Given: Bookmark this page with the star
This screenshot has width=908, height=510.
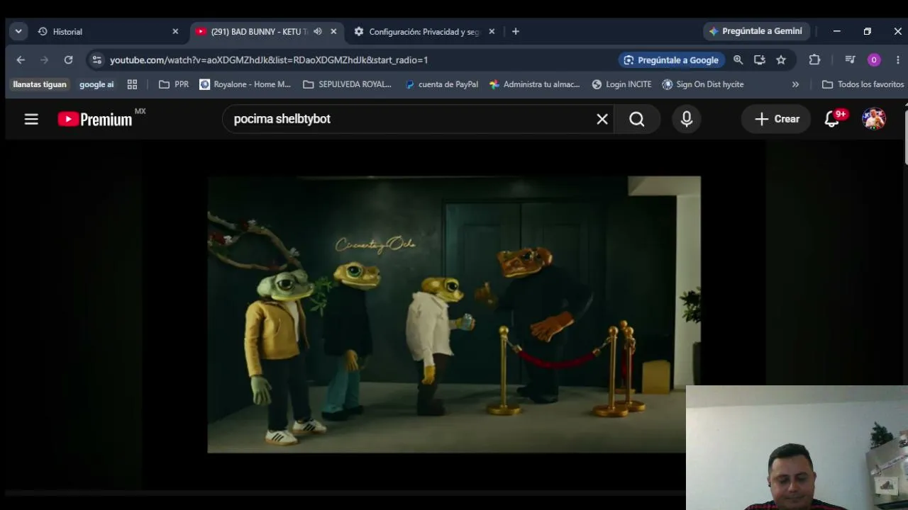Looking at the screenshot, I should 781,60.
